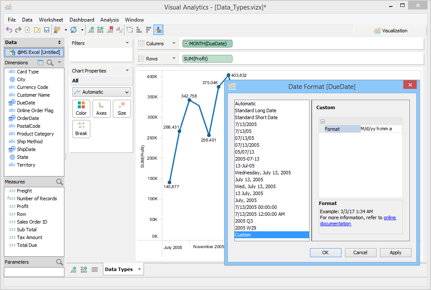This screenshot has height=290, width=431.
Task: Click the Color card in Chart Properties
Action: point(81,108)
